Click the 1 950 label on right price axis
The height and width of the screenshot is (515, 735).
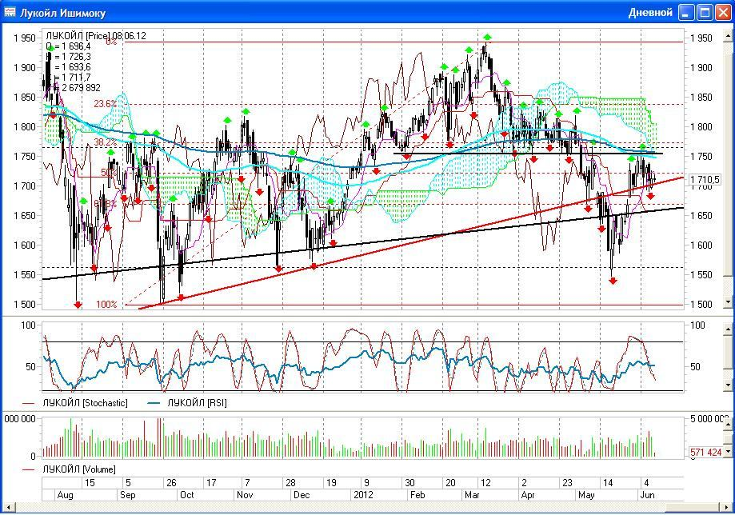[701, 38]
